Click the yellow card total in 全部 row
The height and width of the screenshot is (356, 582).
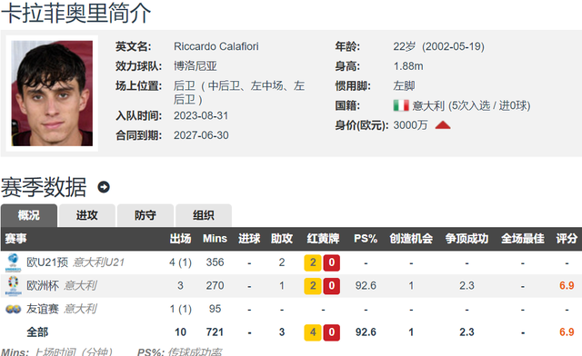point(313,331)
